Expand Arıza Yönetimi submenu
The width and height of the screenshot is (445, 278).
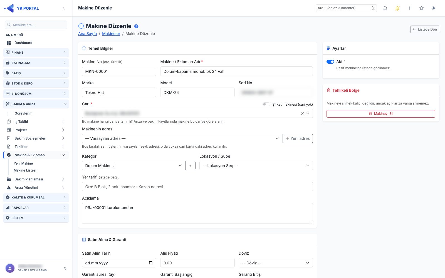click(36, 188)
